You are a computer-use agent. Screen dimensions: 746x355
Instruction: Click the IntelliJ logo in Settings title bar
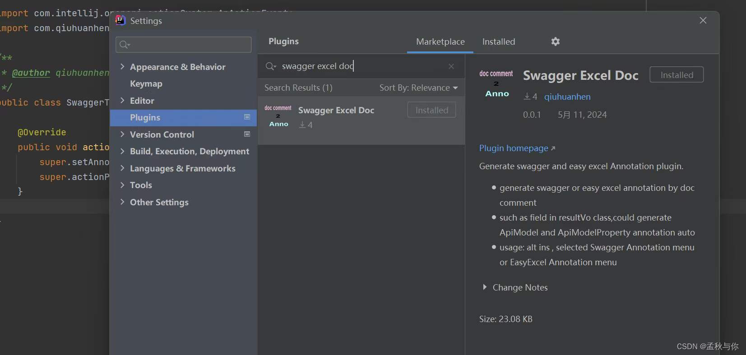coord(120,20)
